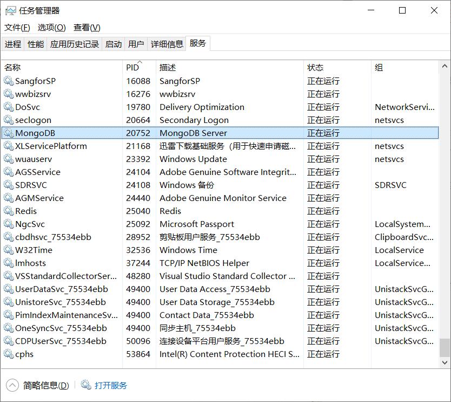Screen dimensions: 451x402
Task: Click the gear icon beside OneSyncSvc_75534ebb
Action: (9, 328)
